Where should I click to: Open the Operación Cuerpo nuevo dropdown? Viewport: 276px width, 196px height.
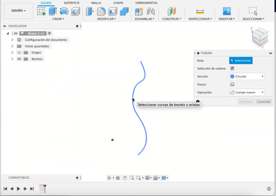tap(247, 92)
